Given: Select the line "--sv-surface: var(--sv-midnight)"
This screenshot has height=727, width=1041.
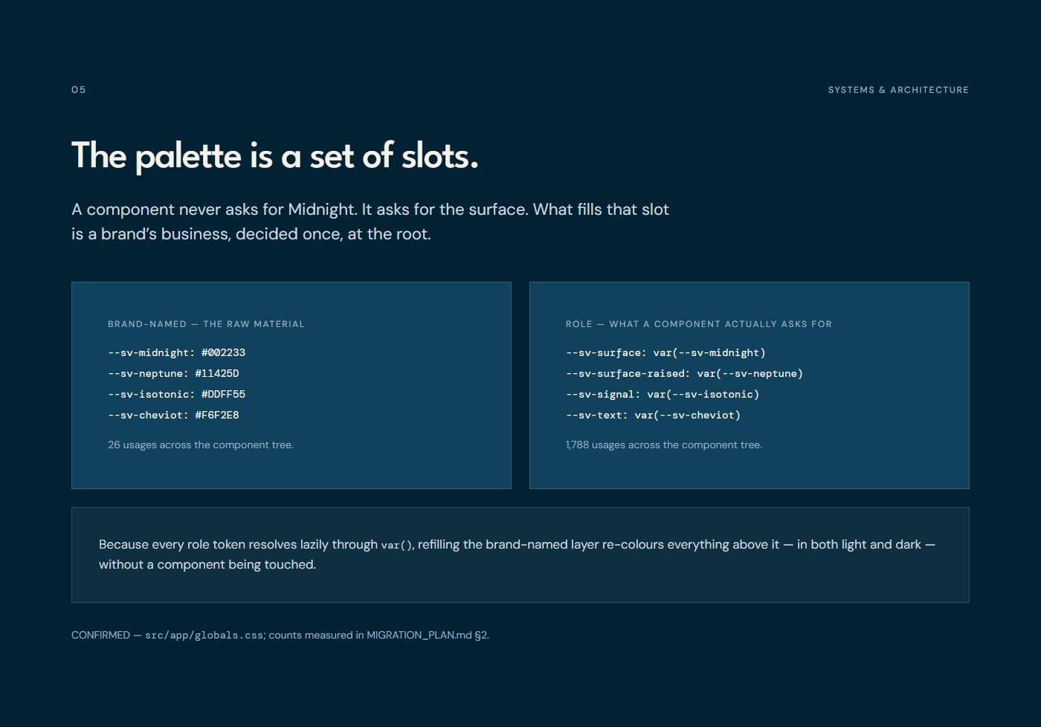Looking at the screenshot, I should (665, 353).
